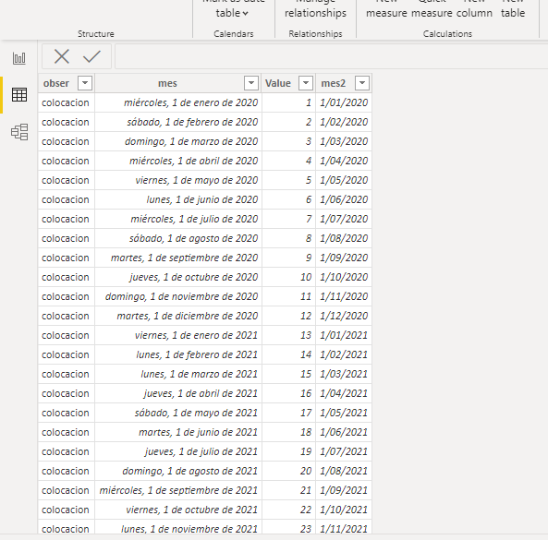The image size is (548, 540).
Task: Click mes2 cell 1/07/2021
Action: [x=344, y=451]
